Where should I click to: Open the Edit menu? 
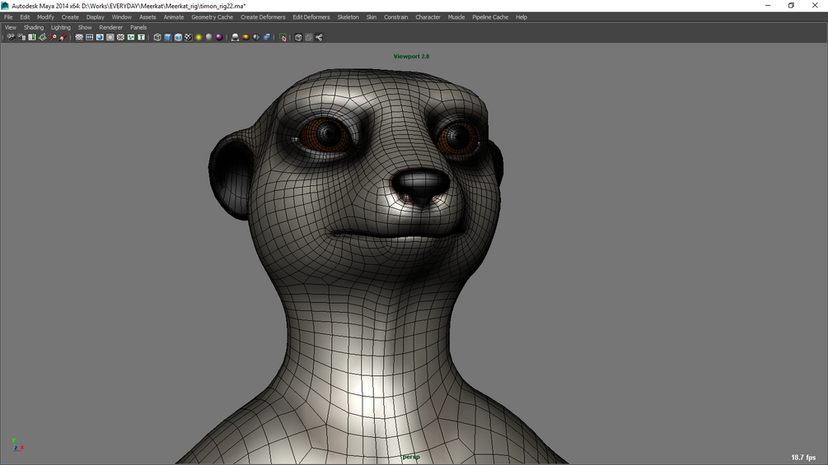pos(25,16)
